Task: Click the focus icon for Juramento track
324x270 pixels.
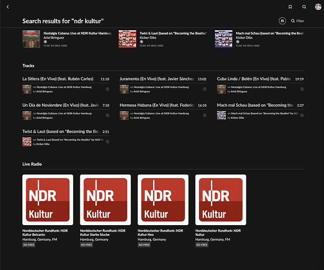Action: pyautogui.click(x=205, y=89)
